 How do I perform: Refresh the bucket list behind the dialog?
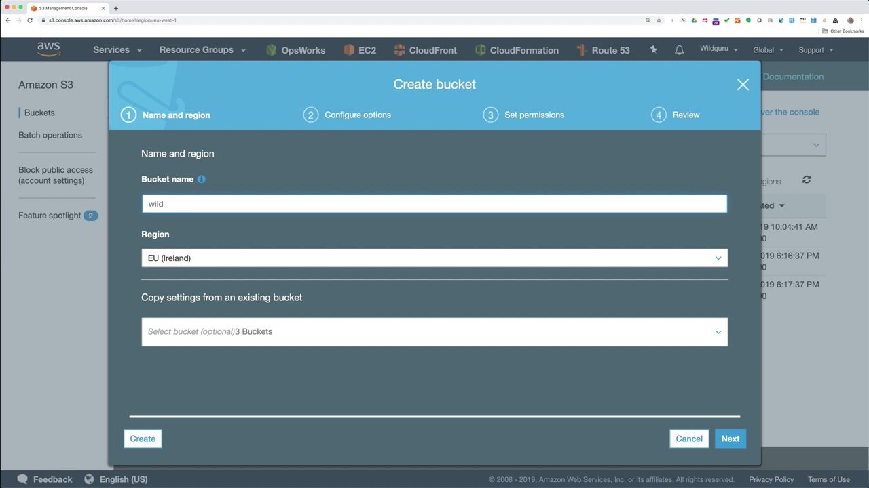coord(807,180)
